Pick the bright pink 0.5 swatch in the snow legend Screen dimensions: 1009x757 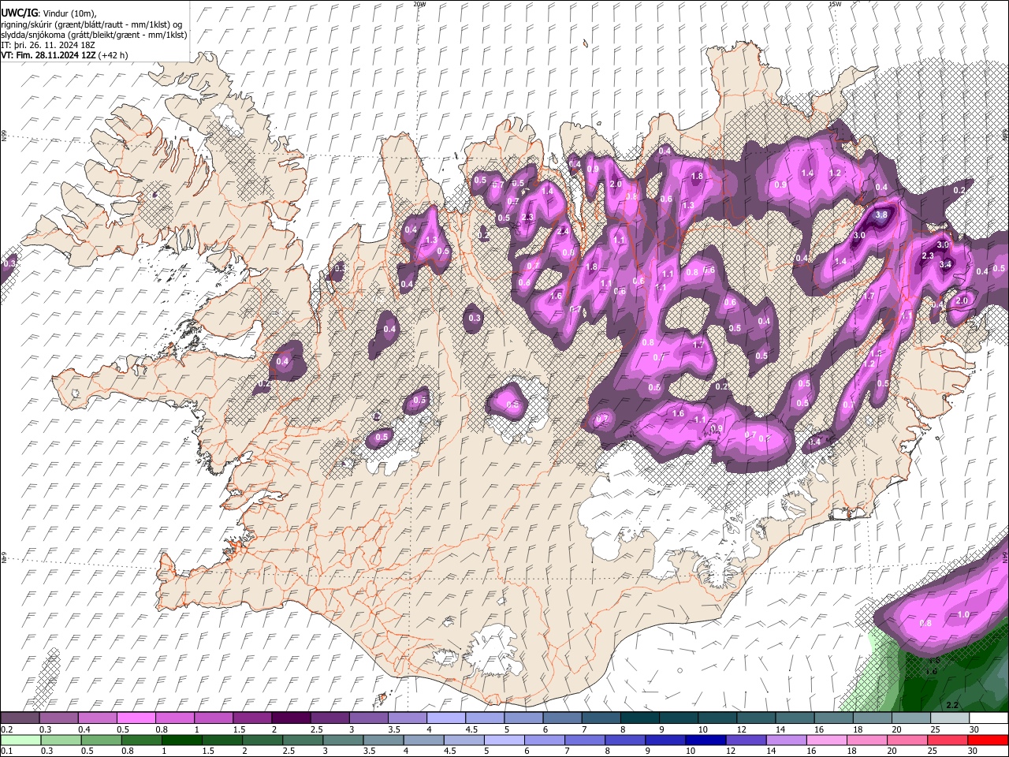(x=136, y=718)
